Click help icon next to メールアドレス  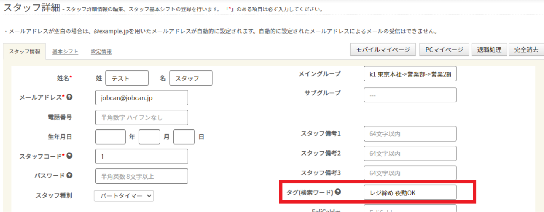coord(69,97)
